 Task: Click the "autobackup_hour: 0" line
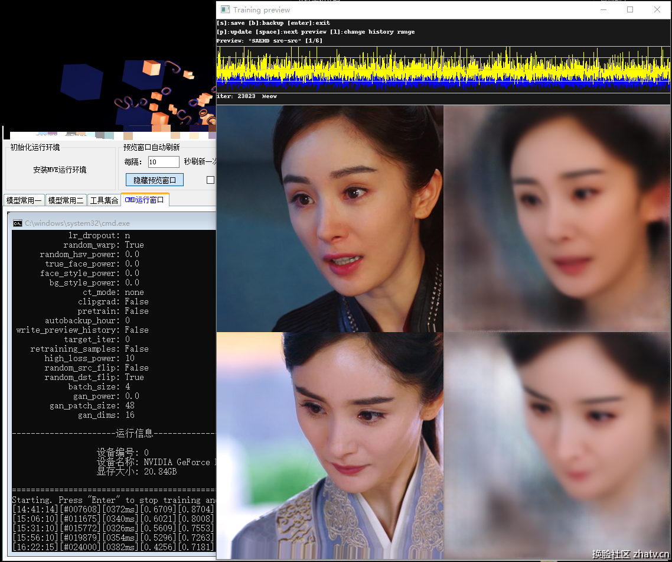(x=87, y=320)
